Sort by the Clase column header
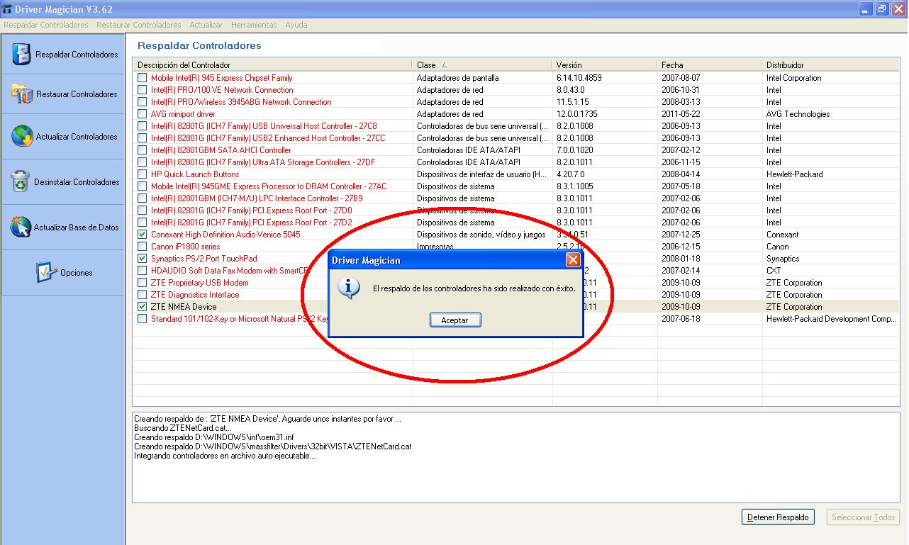The width and height of the screenshot is (909, 545). tap(482, 65)
